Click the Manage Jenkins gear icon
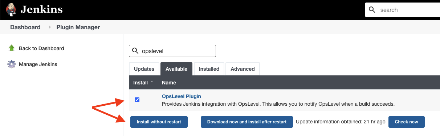 point(12,64)
